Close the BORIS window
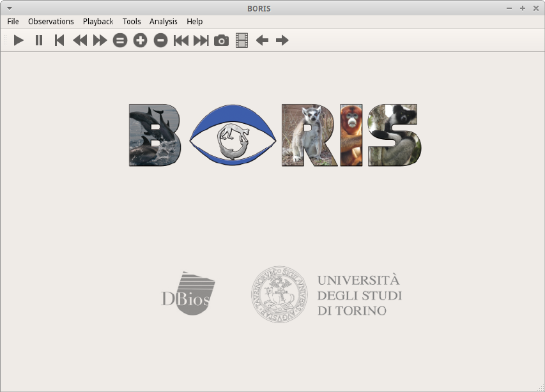Screen dimensions: 545x392 536,8
